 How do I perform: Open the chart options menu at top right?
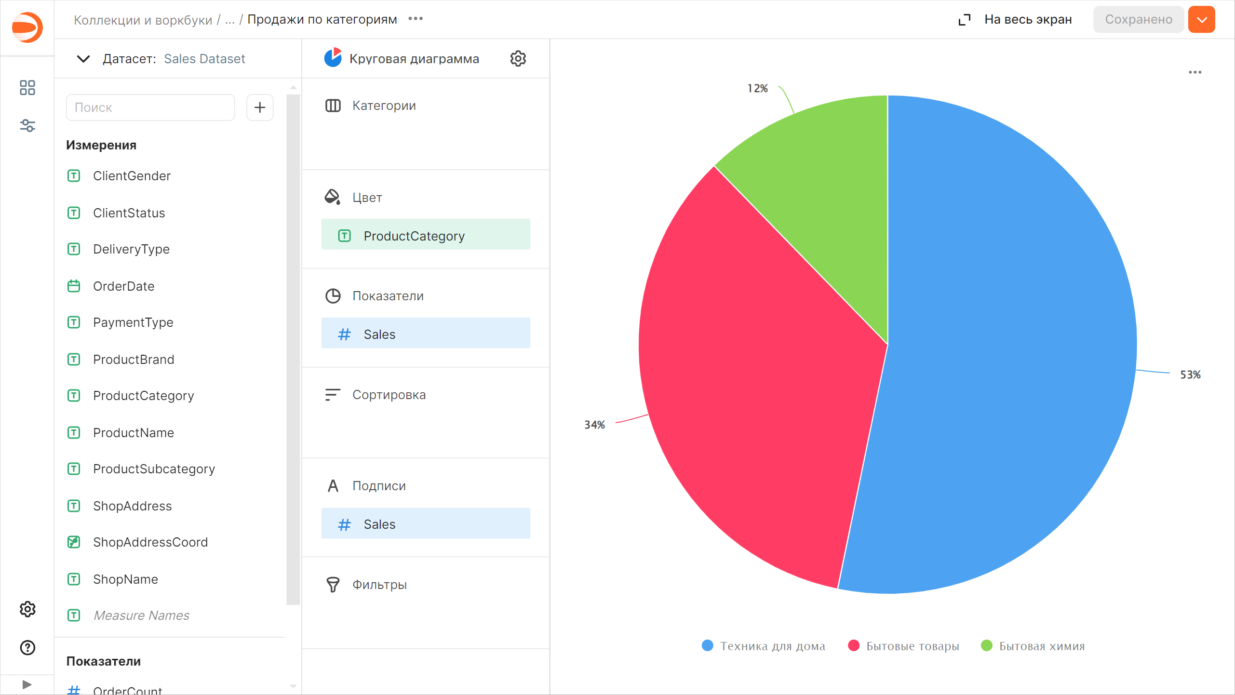click(1195, 72)
